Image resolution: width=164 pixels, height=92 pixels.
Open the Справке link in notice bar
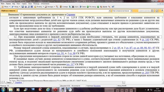pos(71,15)
